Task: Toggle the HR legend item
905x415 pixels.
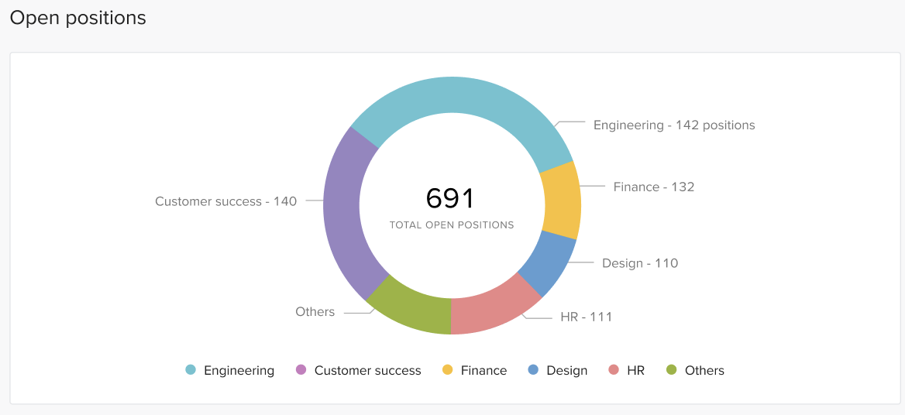Action: pos(626,370)
